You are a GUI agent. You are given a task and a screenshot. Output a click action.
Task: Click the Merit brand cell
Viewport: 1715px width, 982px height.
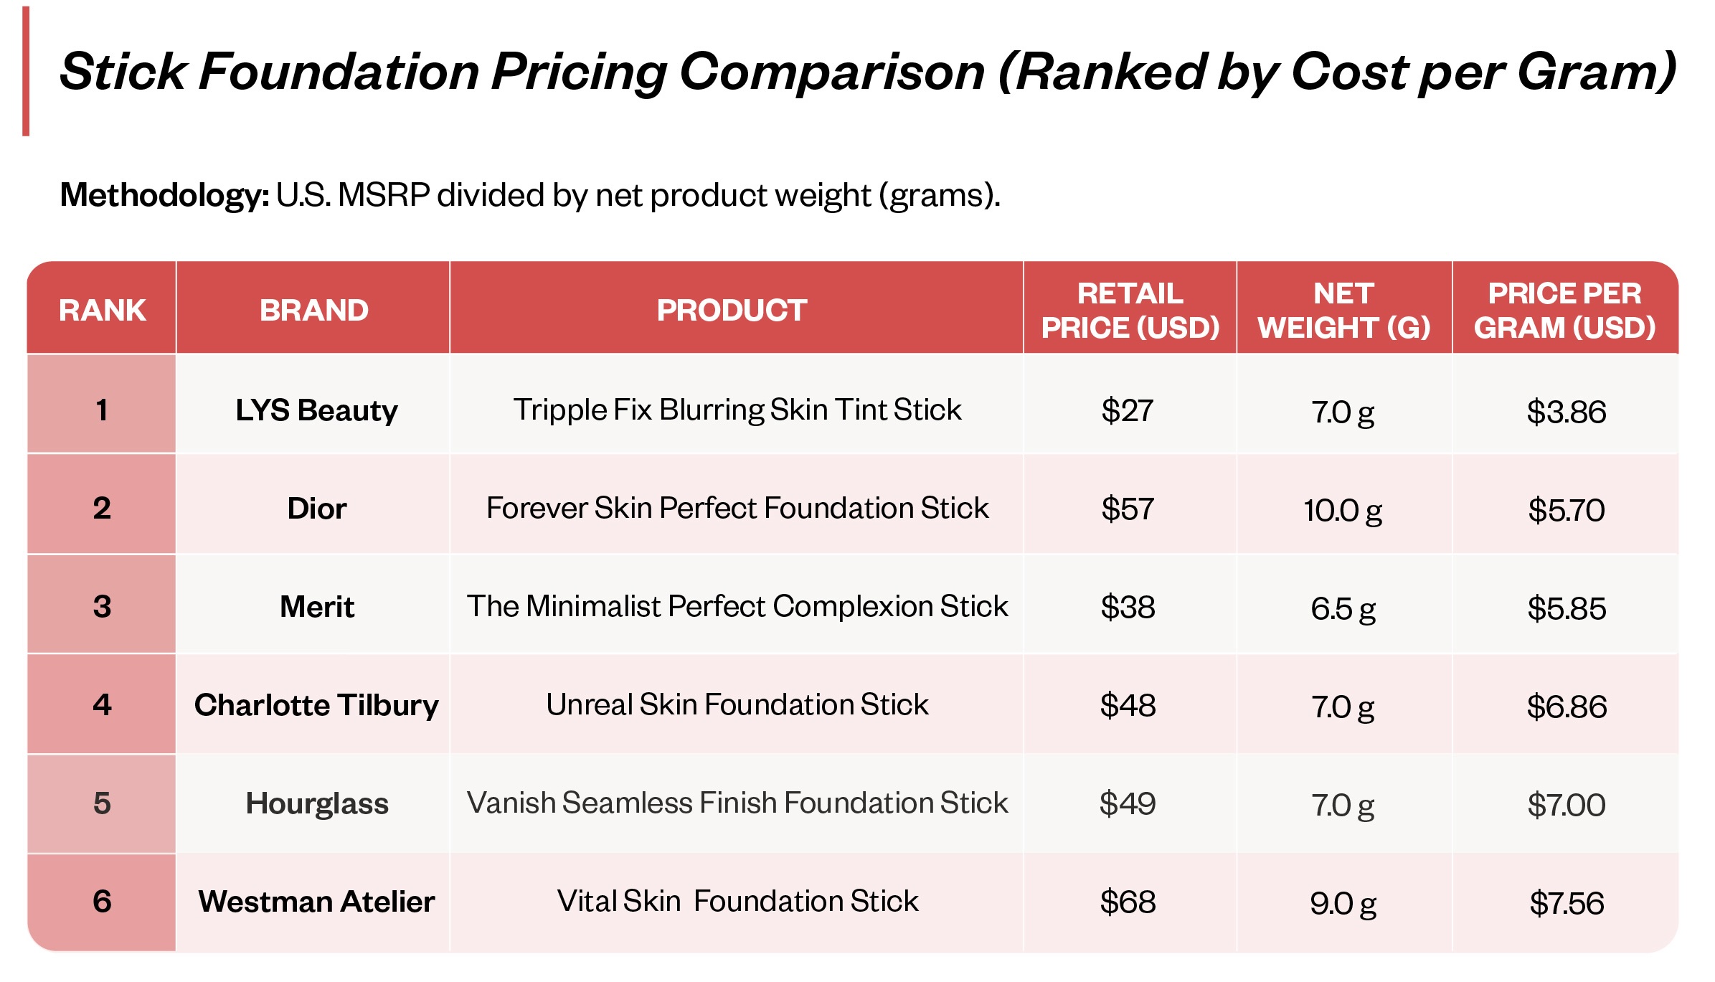316,607
